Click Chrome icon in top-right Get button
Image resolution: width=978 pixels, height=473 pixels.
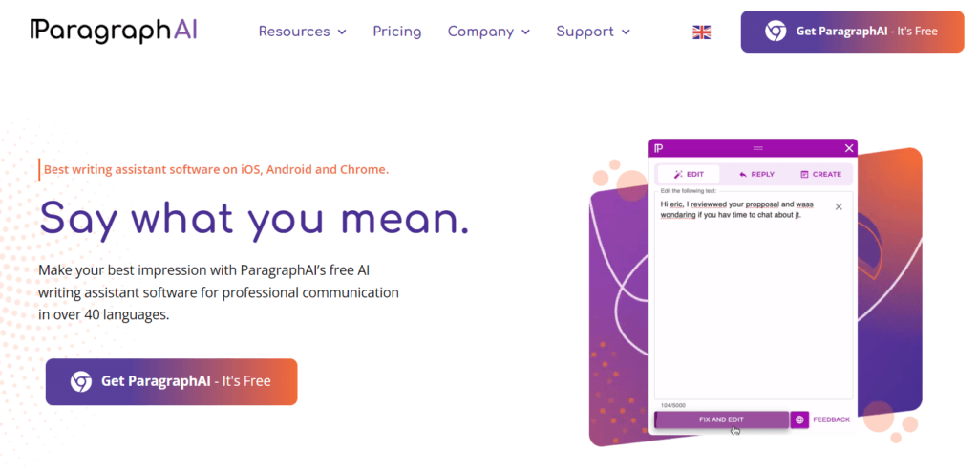[776, 32]
